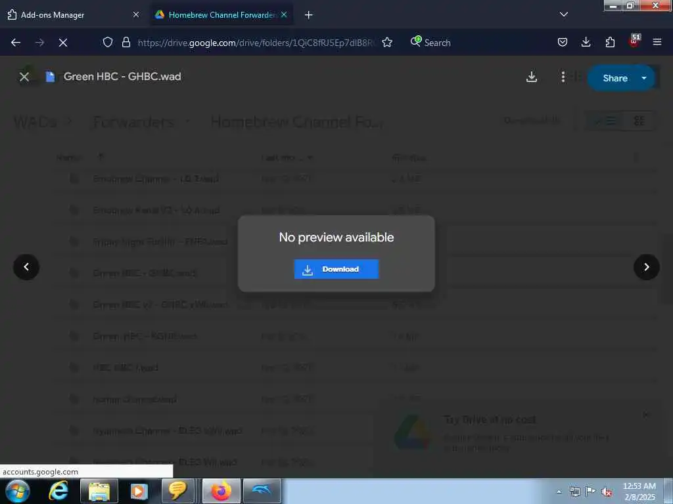
Task: Click the blue file icon beside Green HBC title
Action: click(50, 77)
